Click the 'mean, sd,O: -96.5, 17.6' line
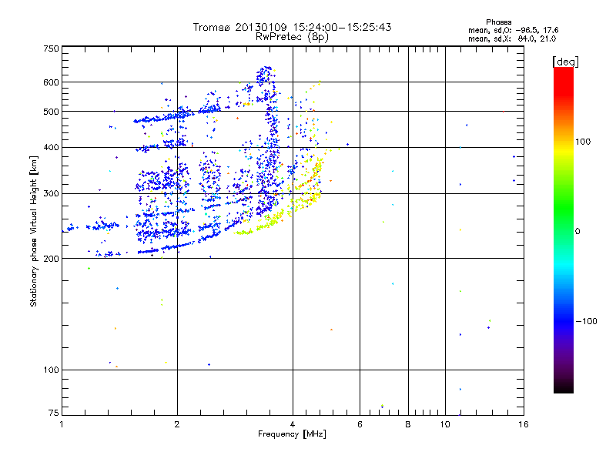This screenshot has width=616, height=462. tap(513, 30)
